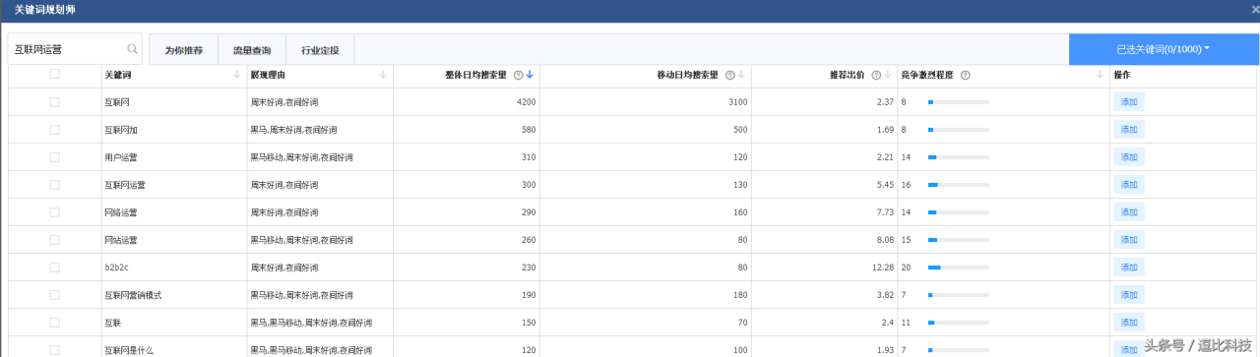This screenshot has width=1260, height=357.
Task: Click the search volume value 580
Action: click(529, 130)
